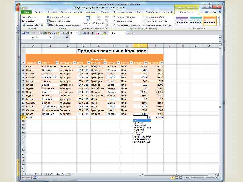Click the total value 88611 cell

click(x=156, y=117)
